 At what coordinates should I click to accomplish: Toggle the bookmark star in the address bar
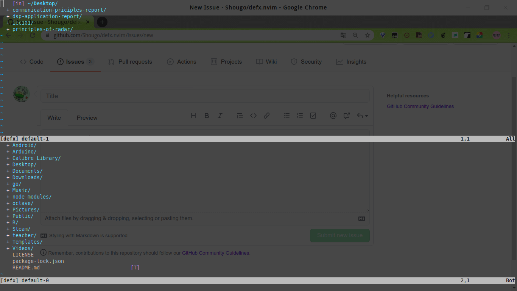[368, 35]
